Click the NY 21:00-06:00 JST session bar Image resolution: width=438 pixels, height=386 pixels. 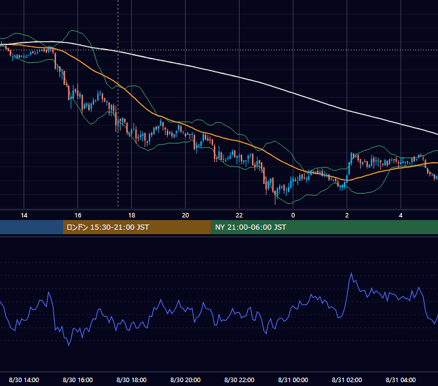324,227
